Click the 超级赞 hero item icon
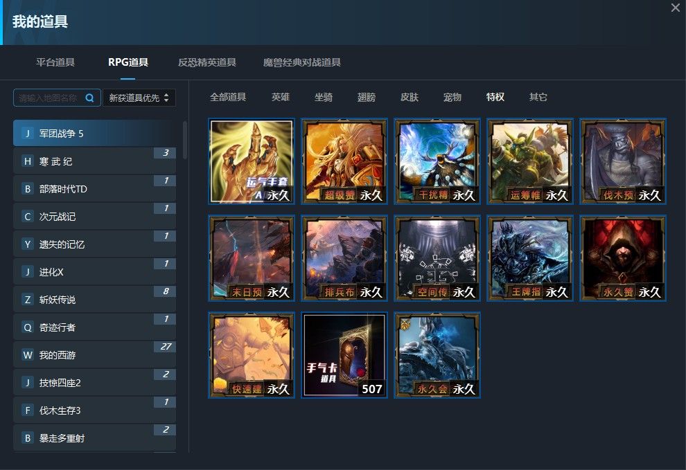 344,161
